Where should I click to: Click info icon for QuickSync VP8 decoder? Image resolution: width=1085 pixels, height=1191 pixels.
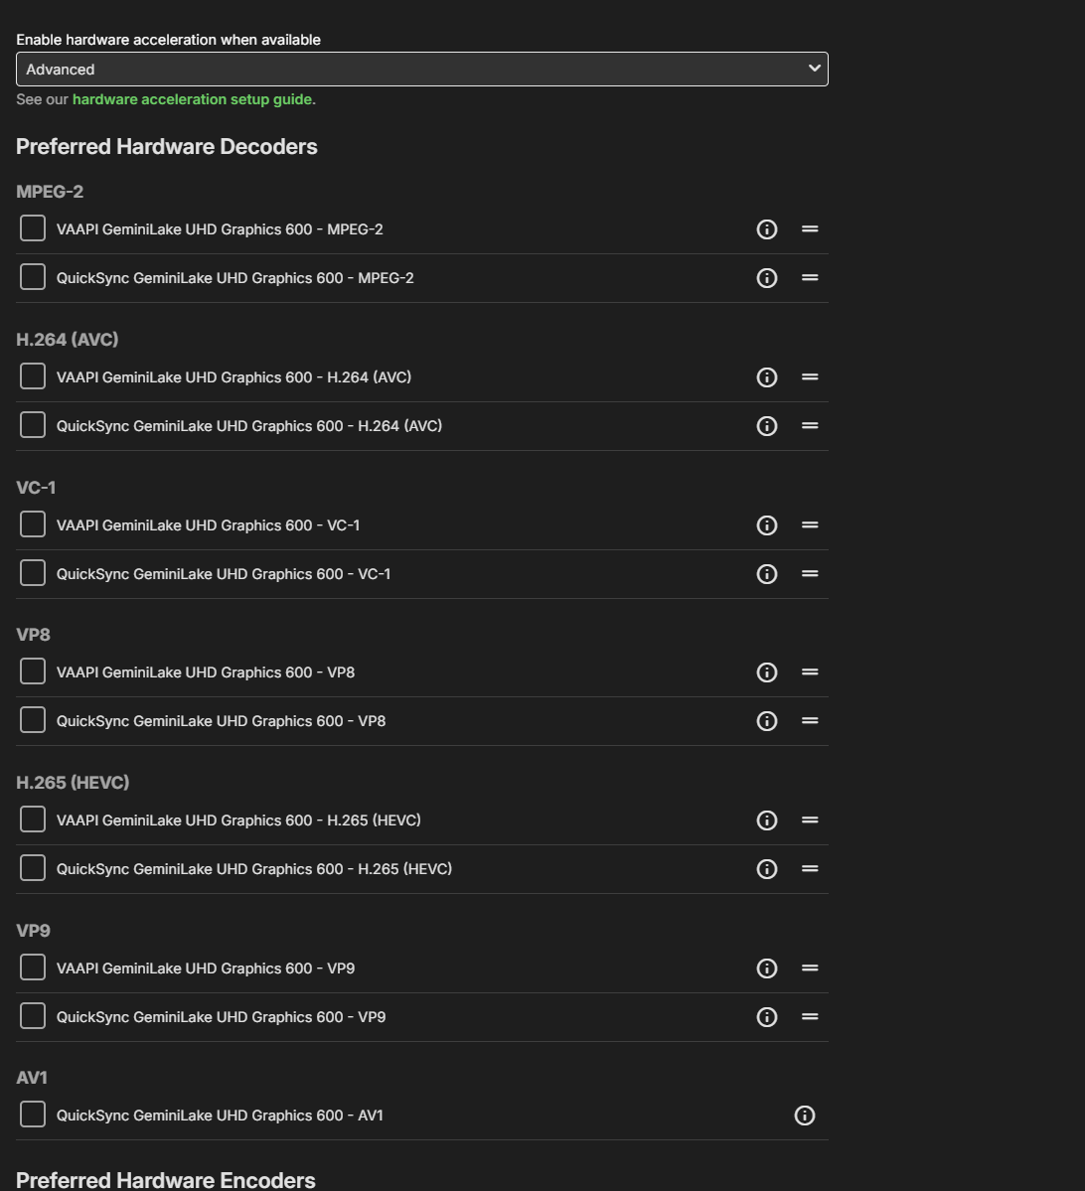coord(767,721)
